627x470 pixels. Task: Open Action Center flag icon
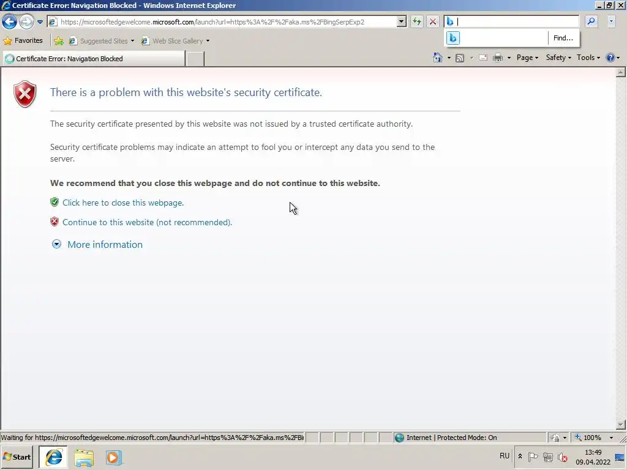pyautogui.click(x=533, y=457)
